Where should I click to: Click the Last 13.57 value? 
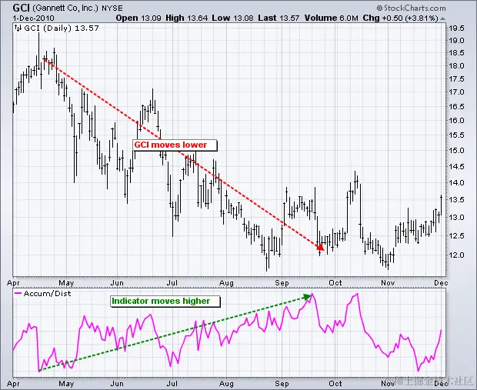pos(279,18)
